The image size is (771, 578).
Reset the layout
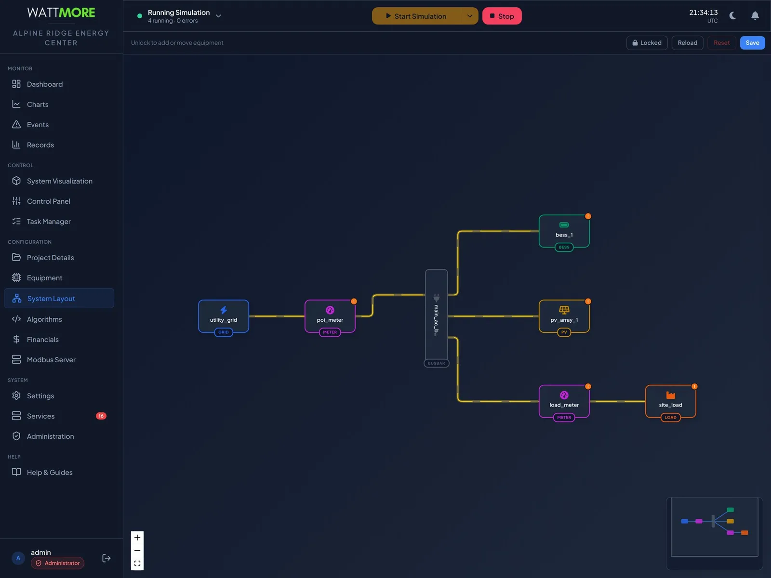(x=721, y=43)
